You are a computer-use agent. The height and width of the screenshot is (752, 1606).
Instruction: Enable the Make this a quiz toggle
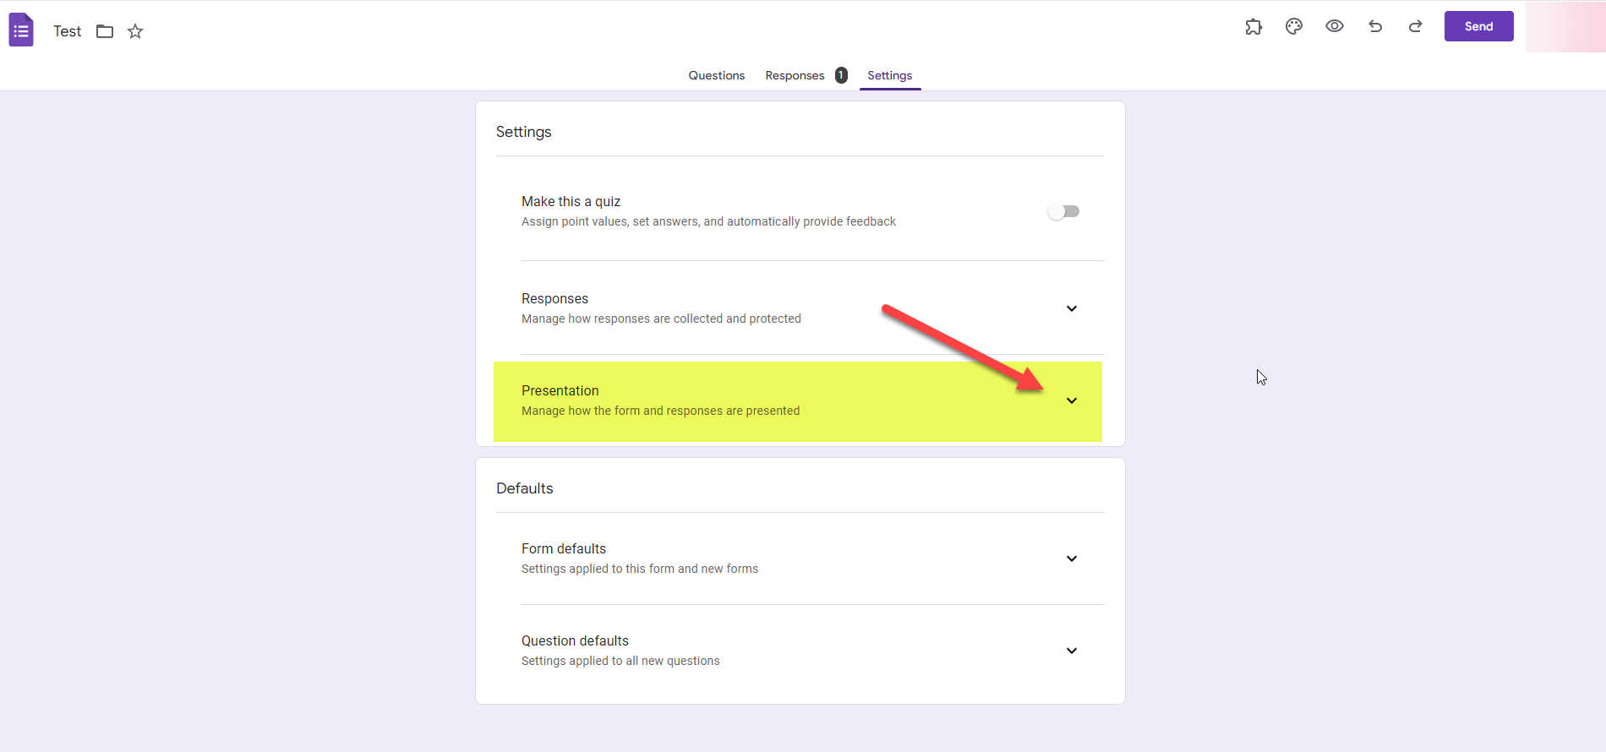pos(1063,211)
